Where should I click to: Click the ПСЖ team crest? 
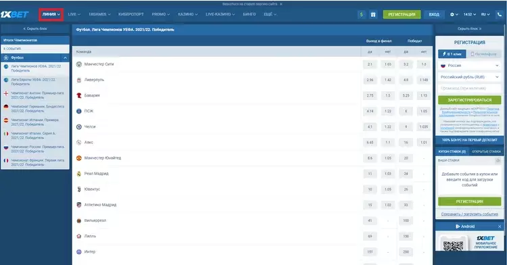[x=79, y=111]
